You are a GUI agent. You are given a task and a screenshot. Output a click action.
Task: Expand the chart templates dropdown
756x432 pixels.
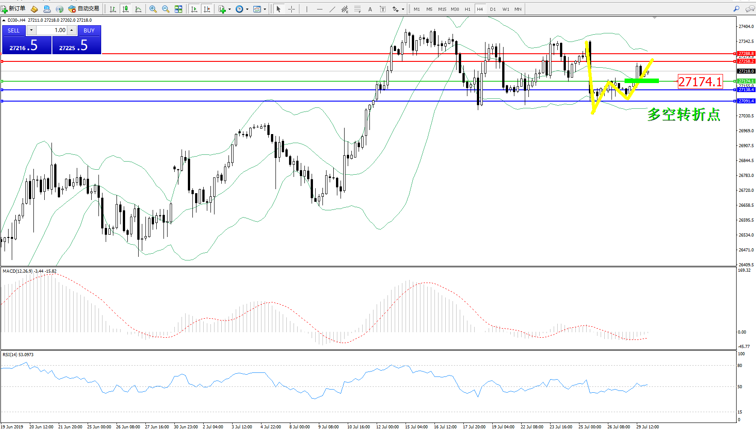[265, 9]
